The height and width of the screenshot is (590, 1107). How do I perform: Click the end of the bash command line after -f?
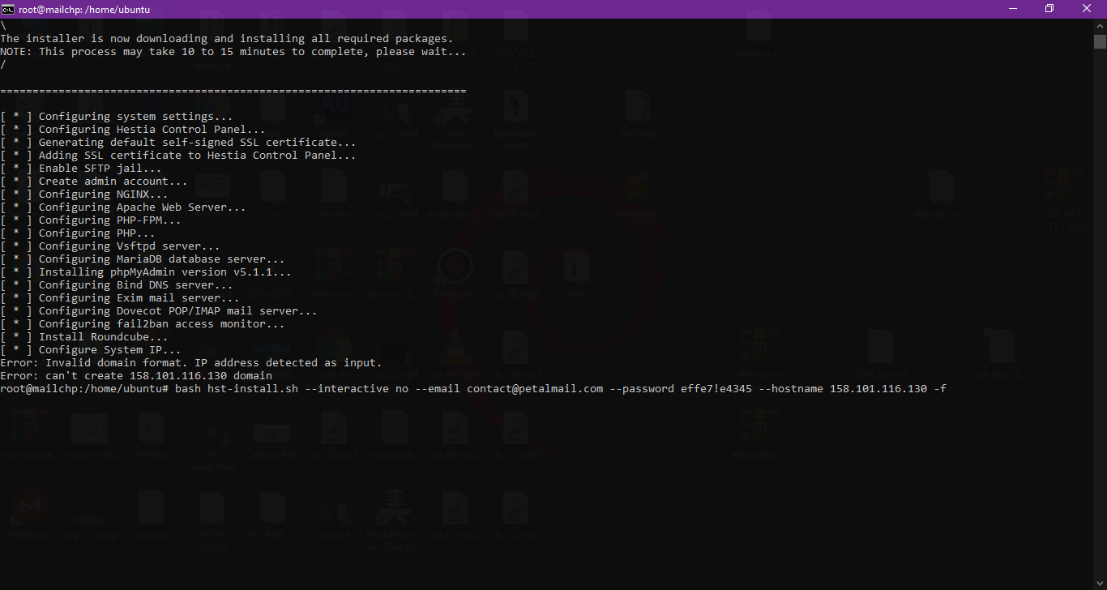948,389
